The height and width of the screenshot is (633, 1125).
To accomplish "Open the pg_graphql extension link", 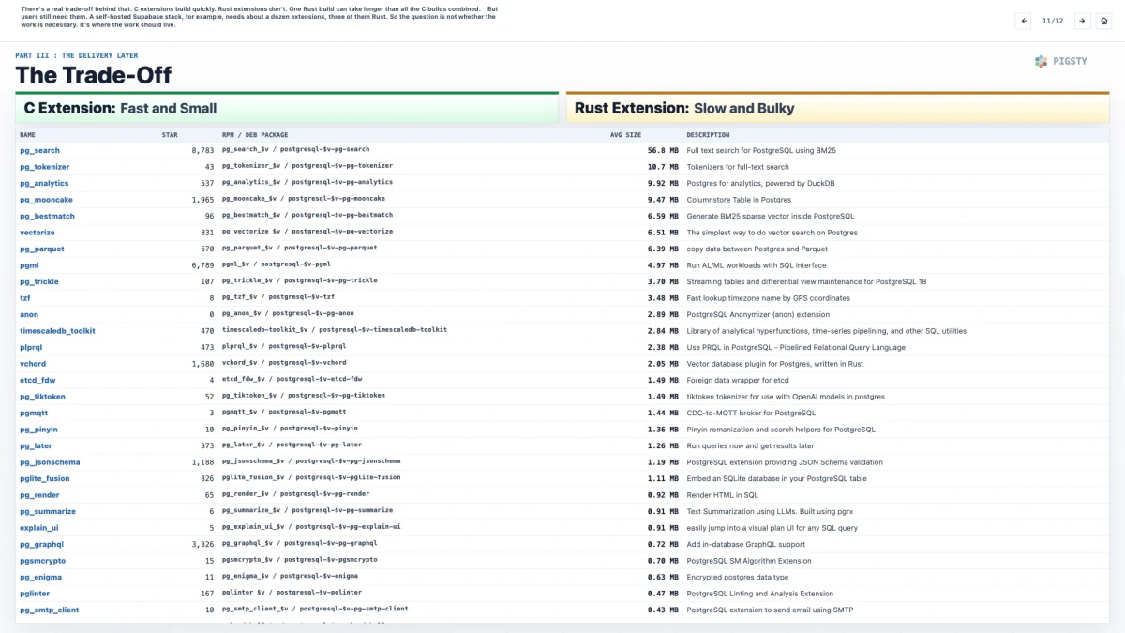I will (x=42, y=544).
